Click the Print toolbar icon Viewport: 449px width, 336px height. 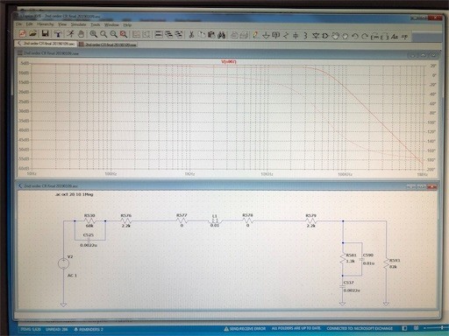(234, 35)
